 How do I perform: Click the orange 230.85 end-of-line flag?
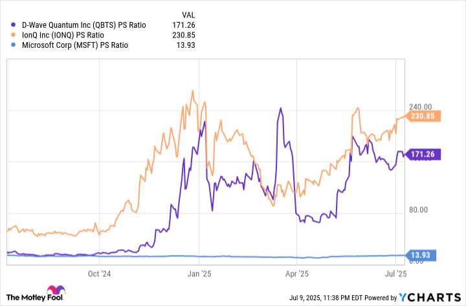tap(425, 116)
